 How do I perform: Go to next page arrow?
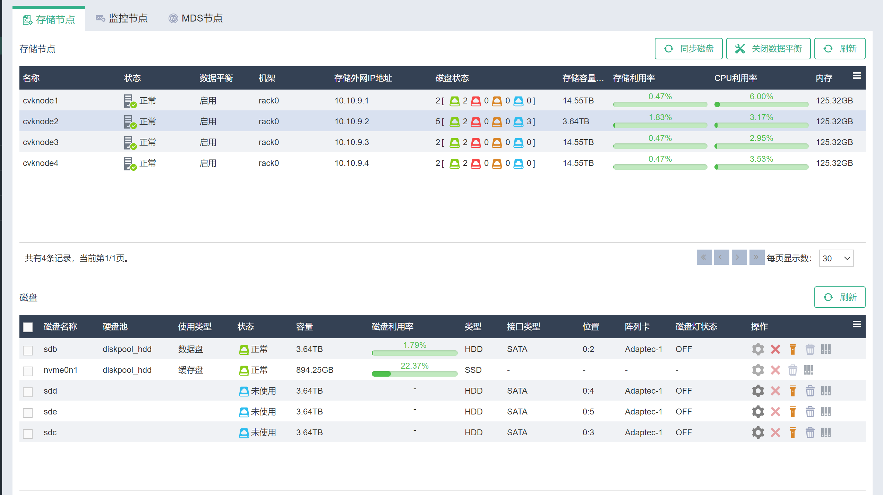(x=739, y=257)
